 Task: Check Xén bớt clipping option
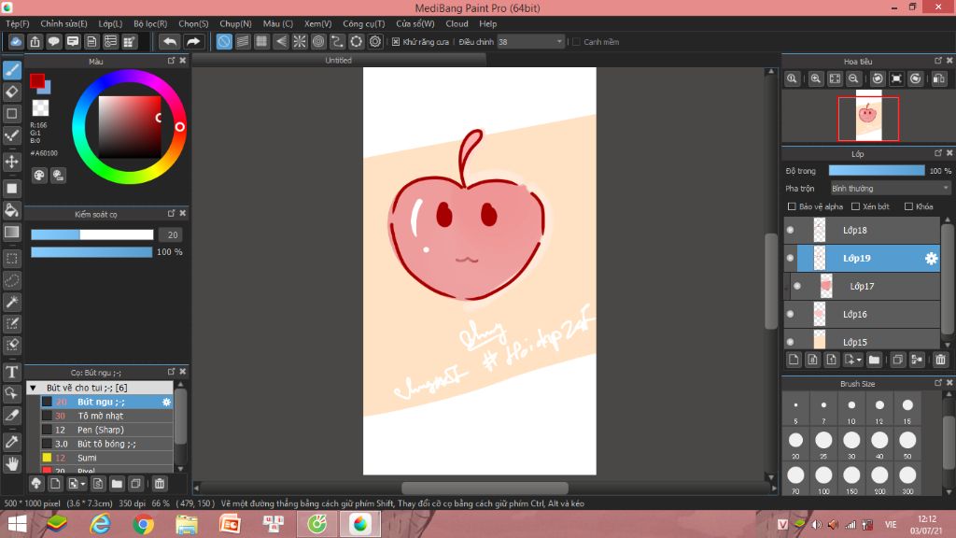tap(855, 206)
